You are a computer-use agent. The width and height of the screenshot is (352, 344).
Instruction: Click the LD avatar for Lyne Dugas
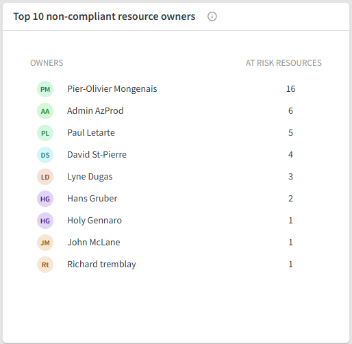[45, 177]
